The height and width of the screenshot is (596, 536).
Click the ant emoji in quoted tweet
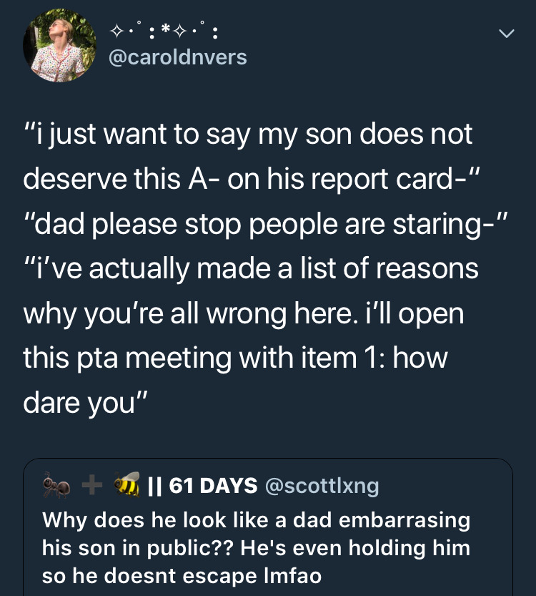point(56,485)
